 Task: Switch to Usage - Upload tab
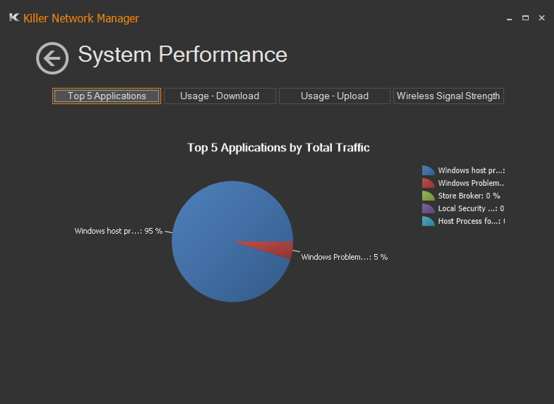pyautogui.click(x=335, y=96)
